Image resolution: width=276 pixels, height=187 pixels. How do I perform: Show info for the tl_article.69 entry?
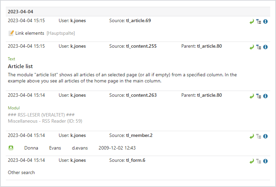tap(265, 21)
